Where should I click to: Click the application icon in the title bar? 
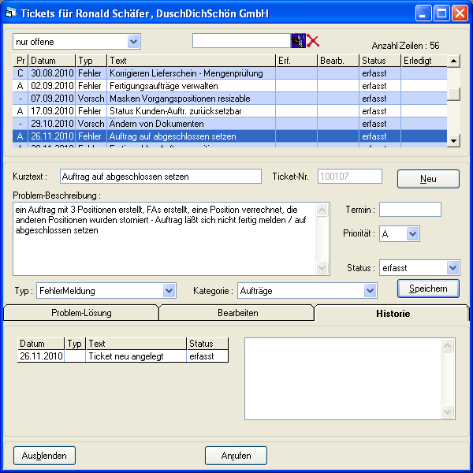click(10, 13)
